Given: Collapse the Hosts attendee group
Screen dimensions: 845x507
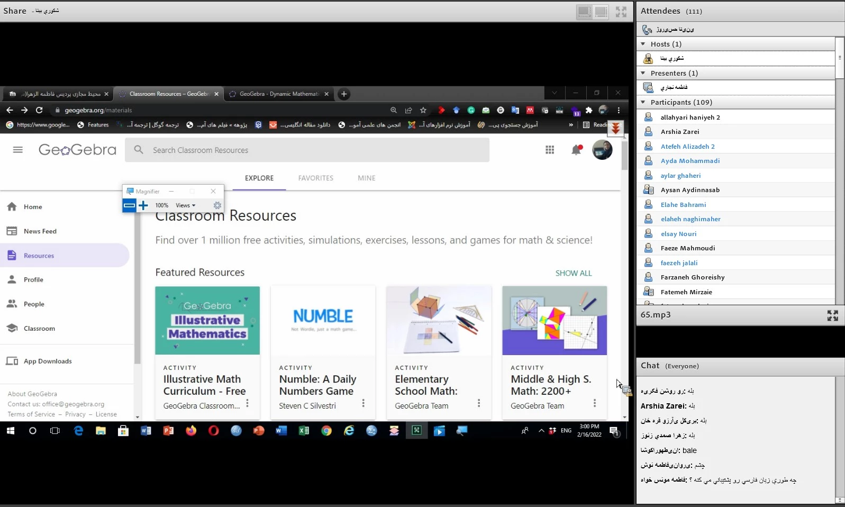Looking at the screenshot, I should pos(643,44).
